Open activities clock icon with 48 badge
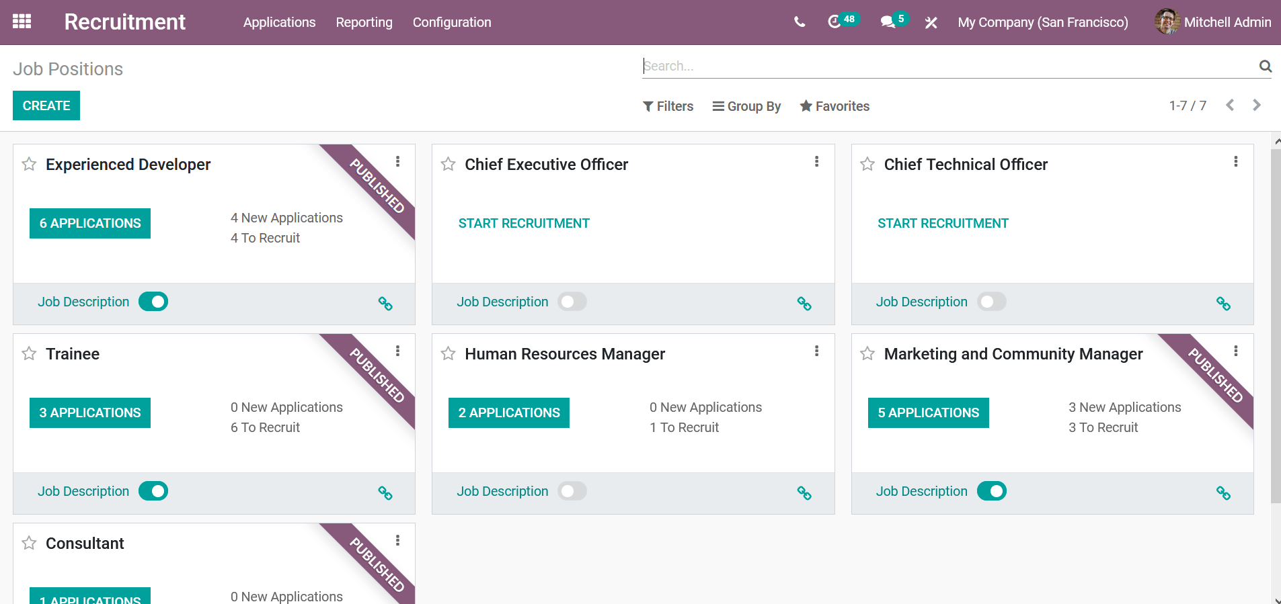 pos(834,22)
